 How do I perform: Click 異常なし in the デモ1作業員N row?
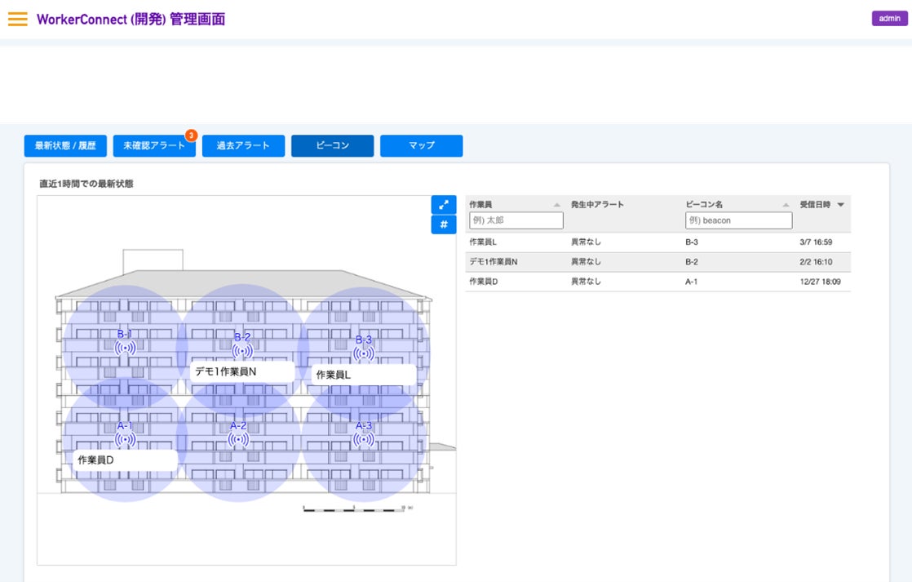(x=586, y=262)
